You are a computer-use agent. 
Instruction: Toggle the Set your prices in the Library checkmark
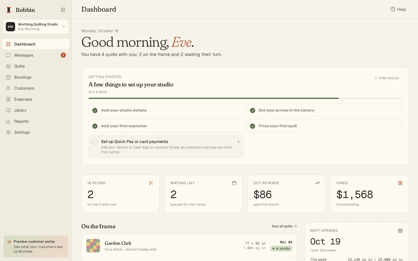pos(253,110)
